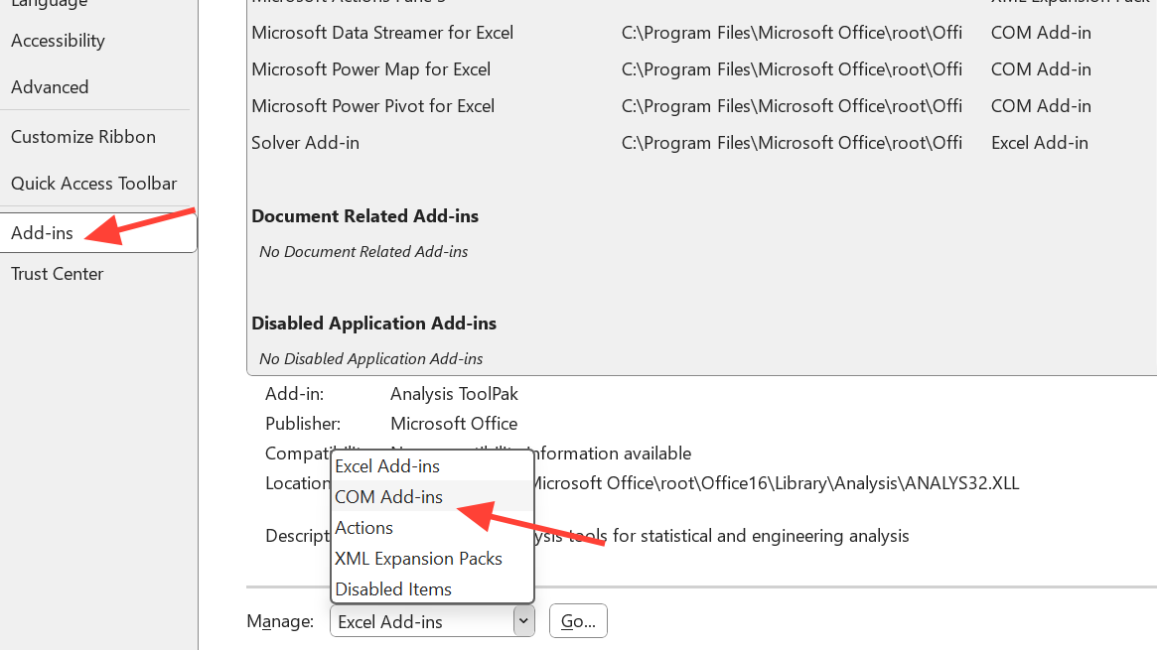Image resolution: width=1157 pixels, height=650 pixels.
Task: Click the Manage dropdown arrow button
Action: pos(523,621)
